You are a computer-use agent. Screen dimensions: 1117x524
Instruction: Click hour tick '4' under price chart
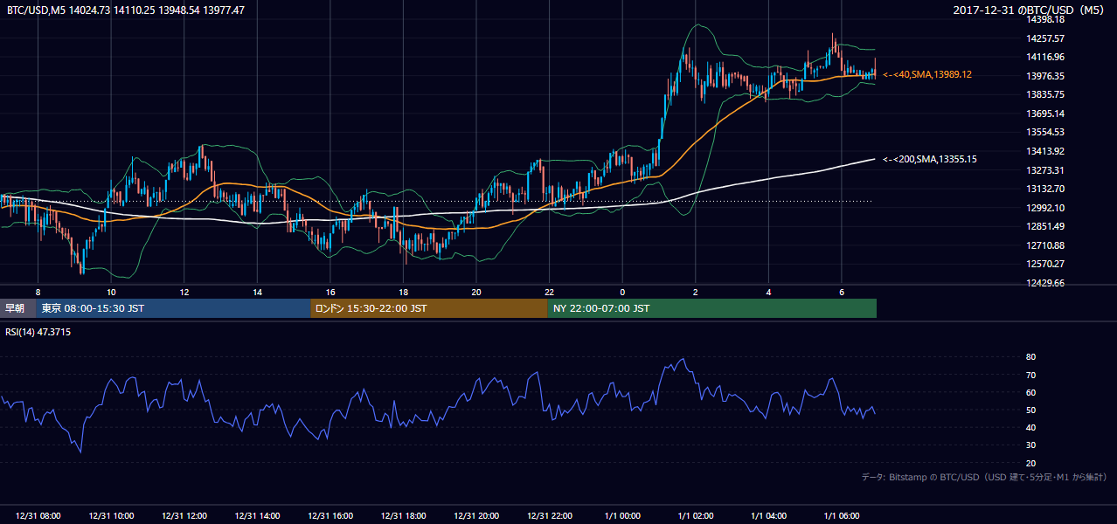[x=769, y=292]
